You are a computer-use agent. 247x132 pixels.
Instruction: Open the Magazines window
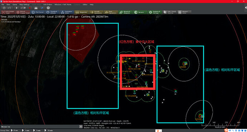coord(81,12)
